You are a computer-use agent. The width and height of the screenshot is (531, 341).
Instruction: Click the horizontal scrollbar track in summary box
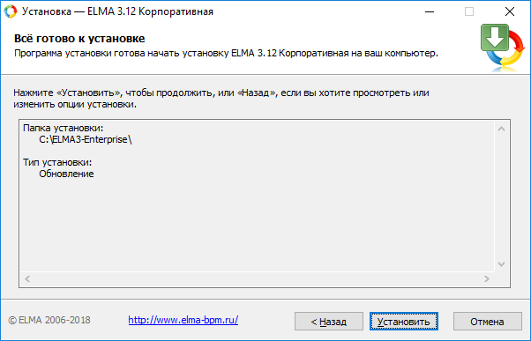pyautogui.click(x=257, y=278)
